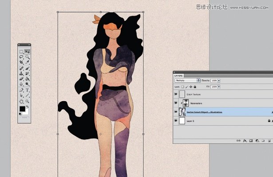
Task: Select the Hand tool
Action: click(x=21, y=101)
